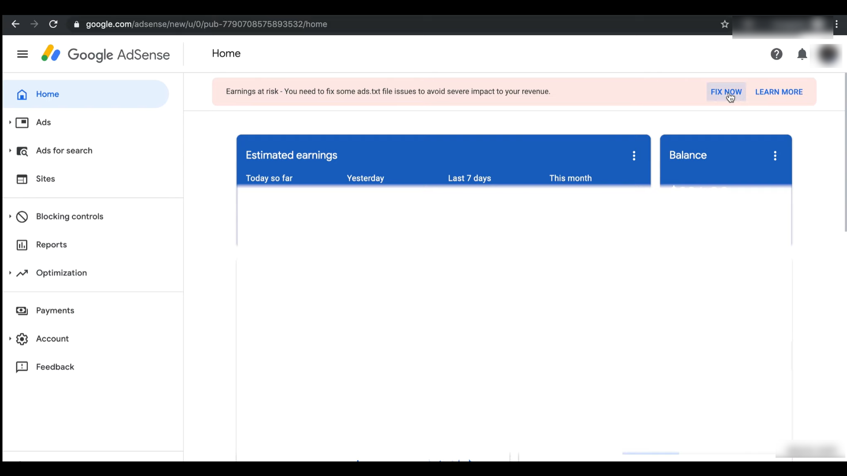This screenshot has width=847, height=476.
Task: Click the Account gear icon
Action: tap(22, 339)
